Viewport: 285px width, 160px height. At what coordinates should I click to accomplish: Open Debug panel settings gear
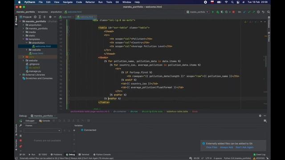coord(260,116)
